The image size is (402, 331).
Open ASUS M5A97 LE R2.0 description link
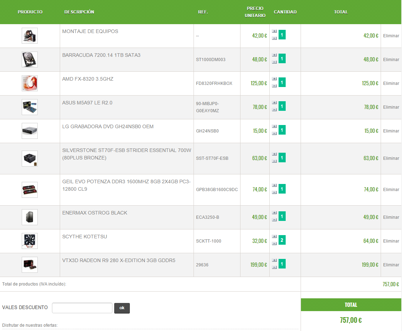tap(87, 103)
